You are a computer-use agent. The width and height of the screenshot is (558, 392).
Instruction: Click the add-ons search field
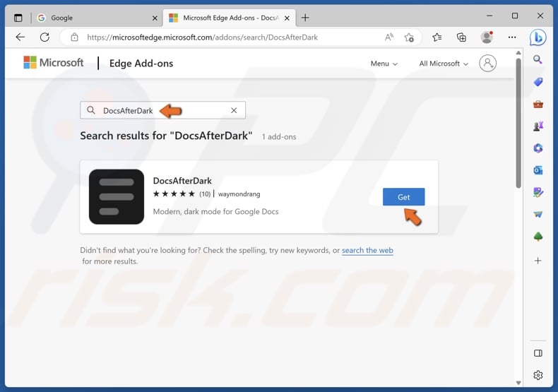pos(162,110)
